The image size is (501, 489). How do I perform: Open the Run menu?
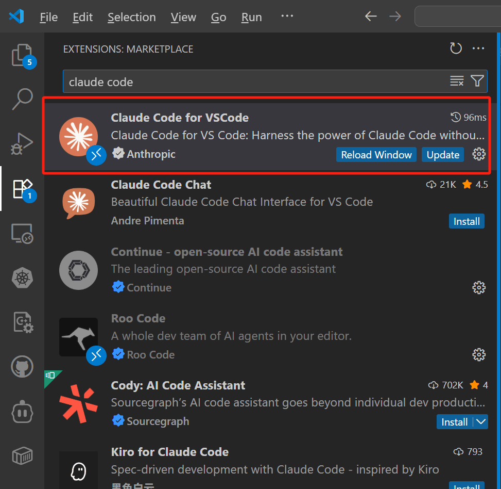point(251,17)
